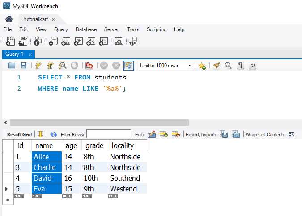Execute the SQL query with lightning bolt

click(x=38, y=66)
